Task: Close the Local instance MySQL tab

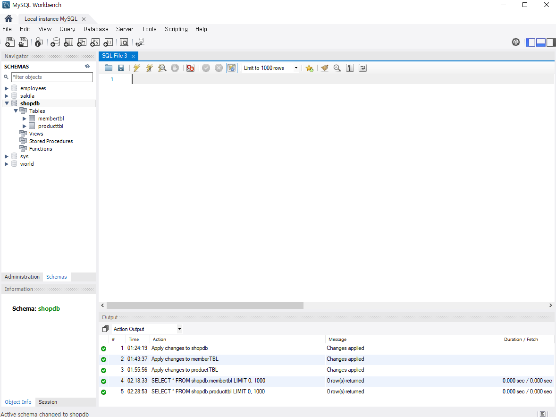Action: click(84, 19)
